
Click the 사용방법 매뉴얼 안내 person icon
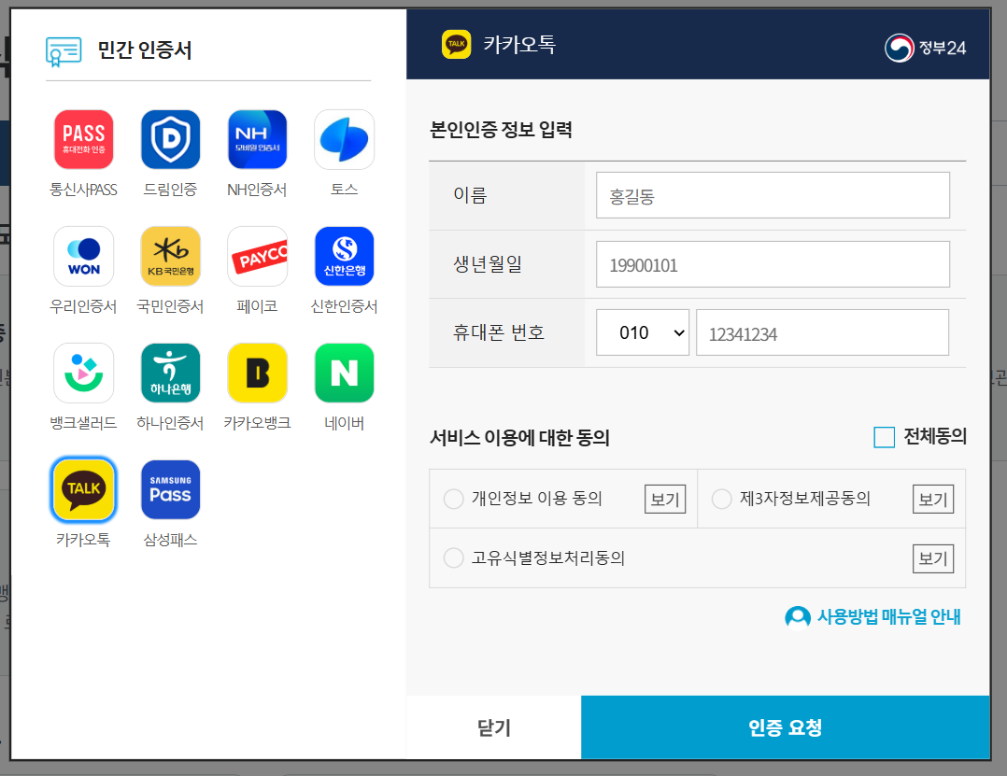(x=798, y=617)
